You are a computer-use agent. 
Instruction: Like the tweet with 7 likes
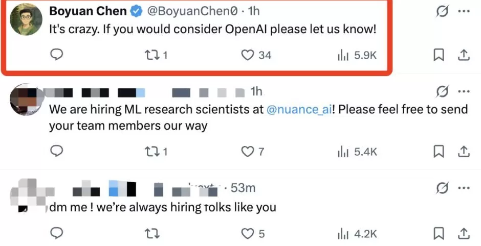[x=248, y=151]
